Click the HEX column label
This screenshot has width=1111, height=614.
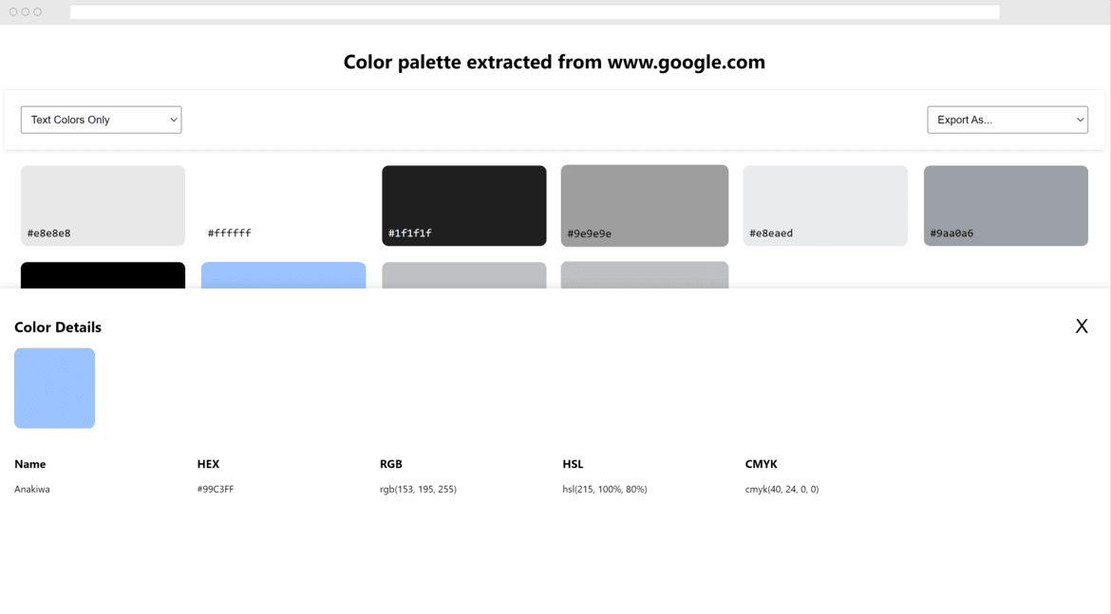point(208,465)
